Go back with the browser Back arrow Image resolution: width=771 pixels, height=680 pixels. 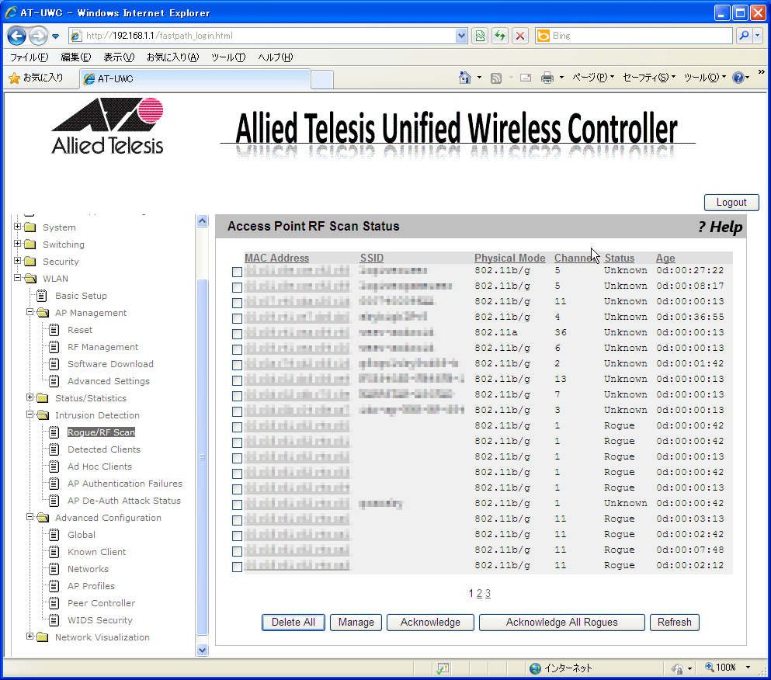pyautogui.click(x=16, y=36)
